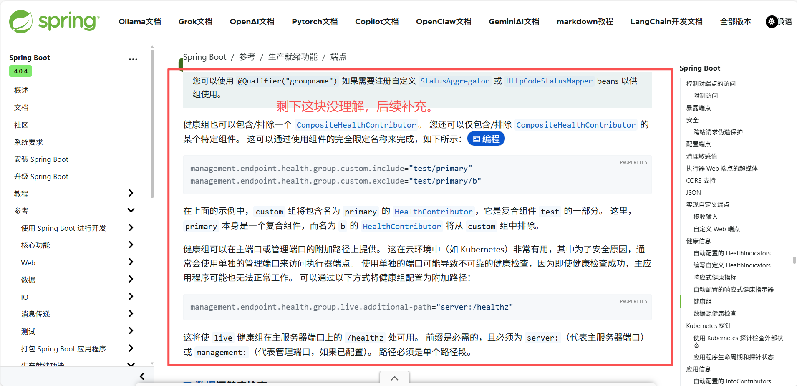Expand the 使用 Spring Boot 进行开发 chevron
Viewport: 797px width, 386px height.
click(131, 227)
